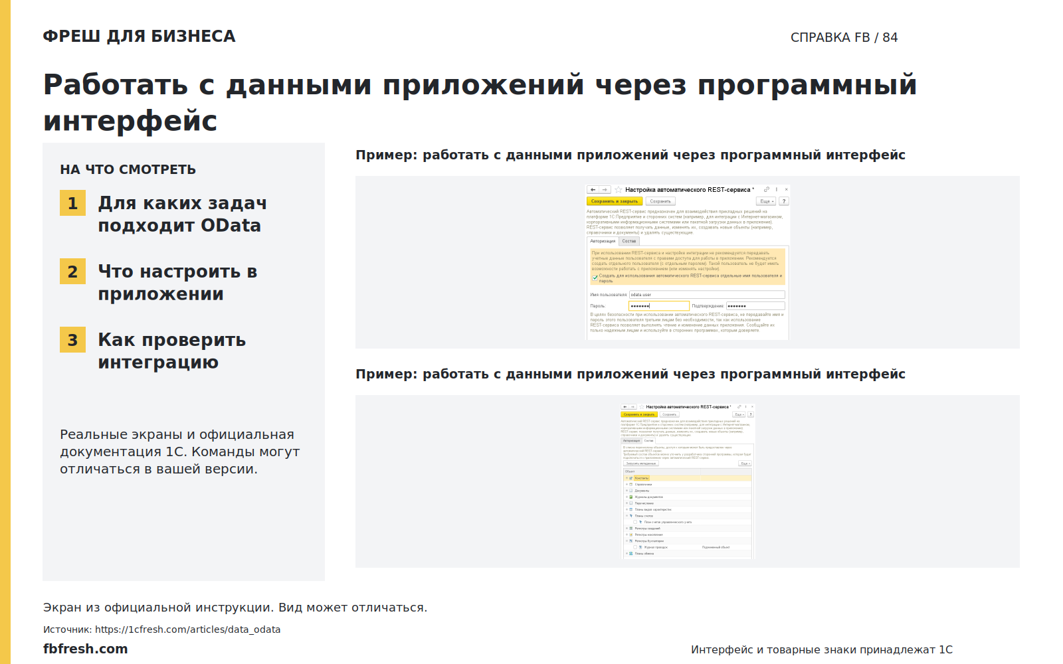This screenshot has width=1063, height=664.
Task: Collapse the Планы счетов tree node
Action: pos(627,516)
